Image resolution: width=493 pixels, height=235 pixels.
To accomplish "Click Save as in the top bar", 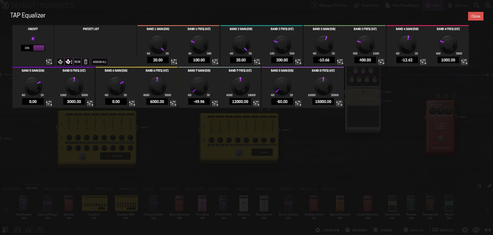I will point(458,5).
